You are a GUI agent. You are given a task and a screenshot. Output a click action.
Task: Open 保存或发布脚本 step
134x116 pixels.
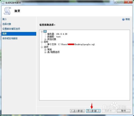pos(10,38)
